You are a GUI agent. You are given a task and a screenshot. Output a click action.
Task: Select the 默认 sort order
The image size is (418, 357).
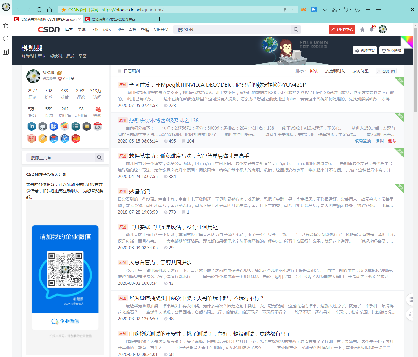314,71
